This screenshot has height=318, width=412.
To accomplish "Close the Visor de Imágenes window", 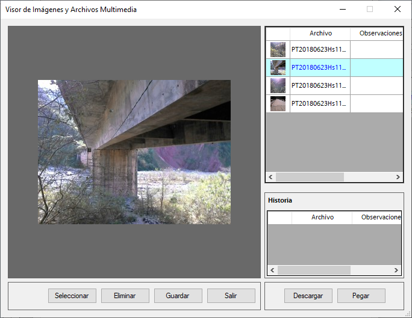I will coord(398,9).
